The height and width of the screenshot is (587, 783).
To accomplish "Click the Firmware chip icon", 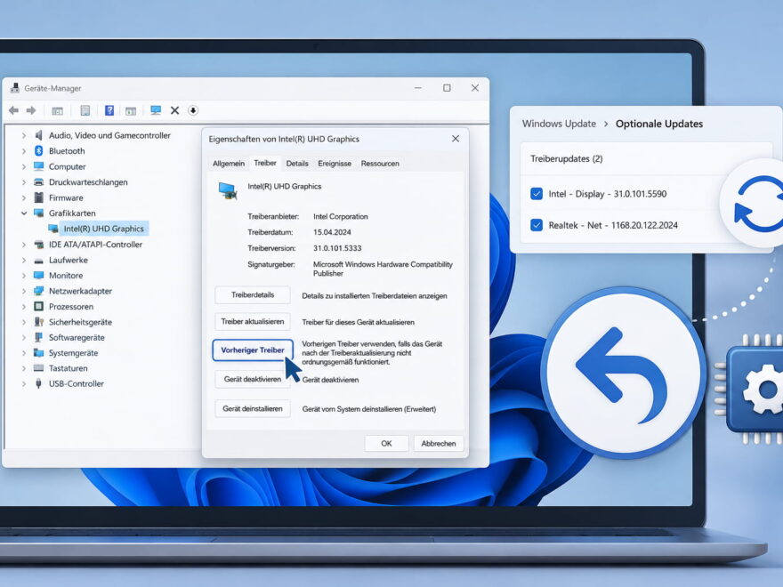I will click(x=38, y=197).
